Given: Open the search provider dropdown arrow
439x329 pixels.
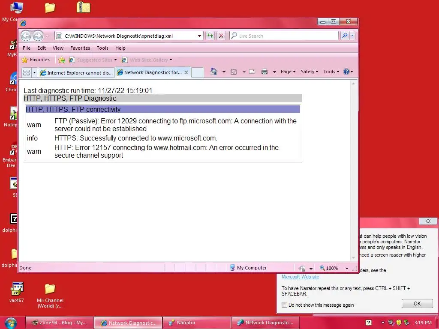Looking at the screenshot, I should pos(352,36).
